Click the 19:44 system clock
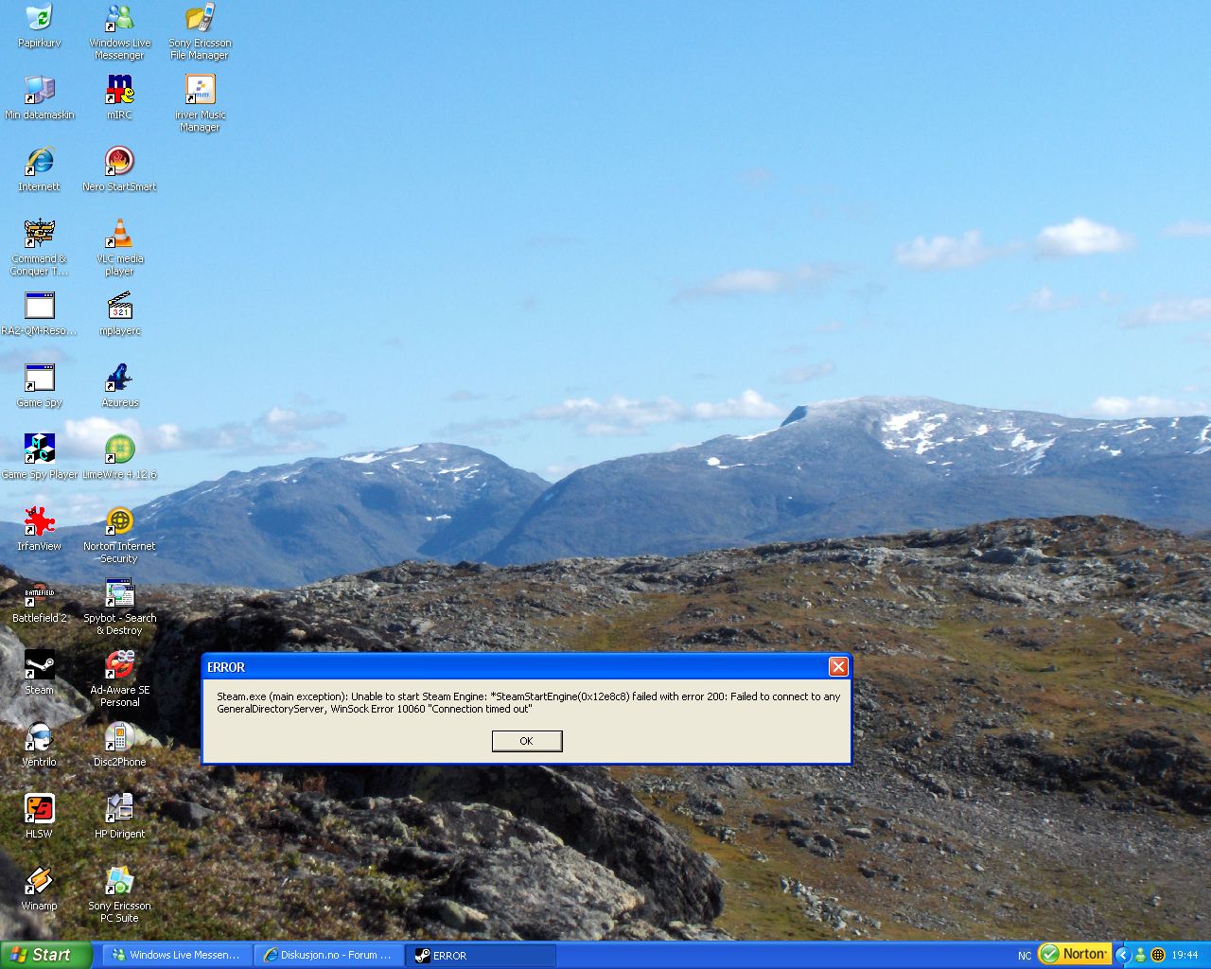The width and height of the screenshot is (1211, 969). (x=1185, y=955)
